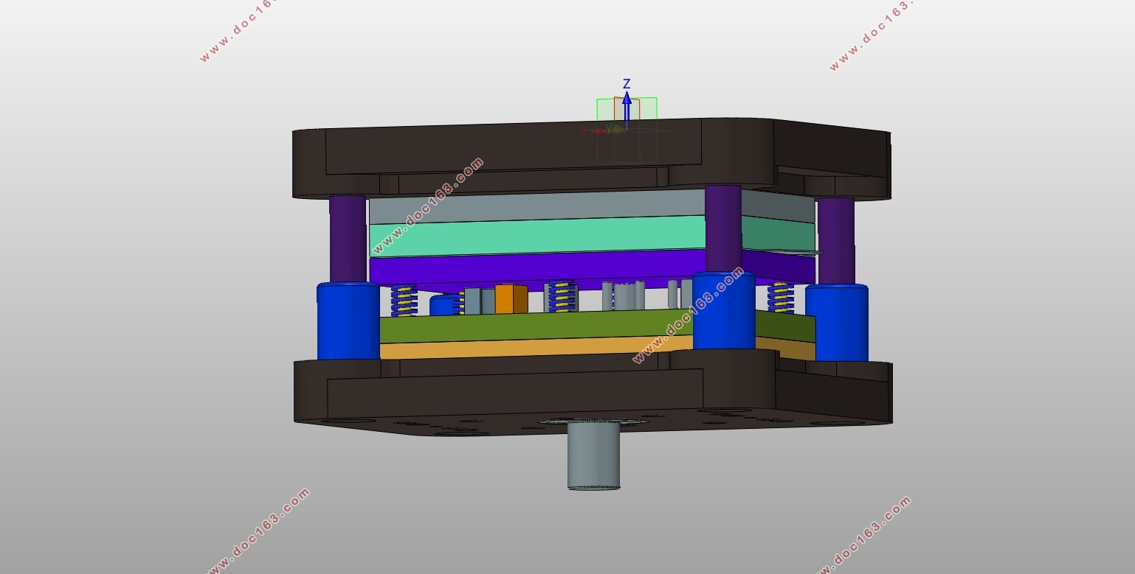This screenshot has height=574, width=1135.
Task: Select the dark lower die shoe plate
Action: (593, 394)
